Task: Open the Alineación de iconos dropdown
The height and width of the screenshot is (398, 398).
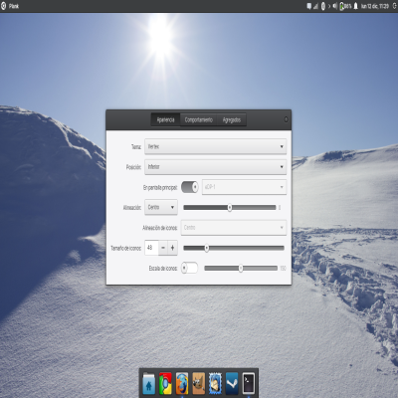Action: (x=234, y=228)
